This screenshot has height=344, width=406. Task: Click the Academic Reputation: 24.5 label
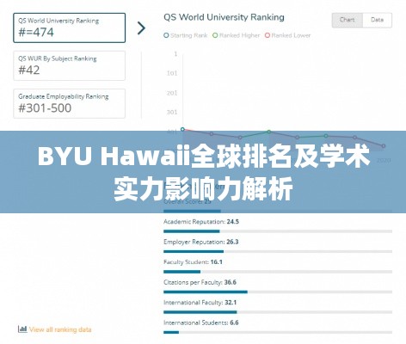click(201, 222)
